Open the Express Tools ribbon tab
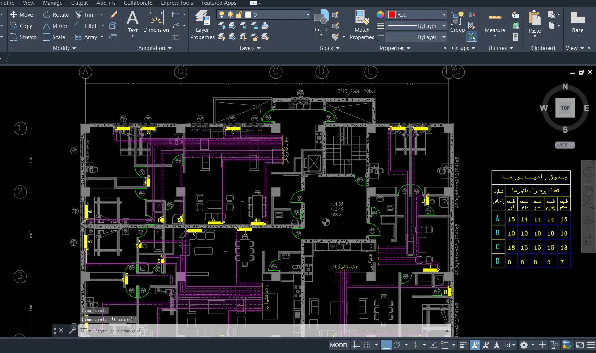596x353 pixels. [177, 3]
